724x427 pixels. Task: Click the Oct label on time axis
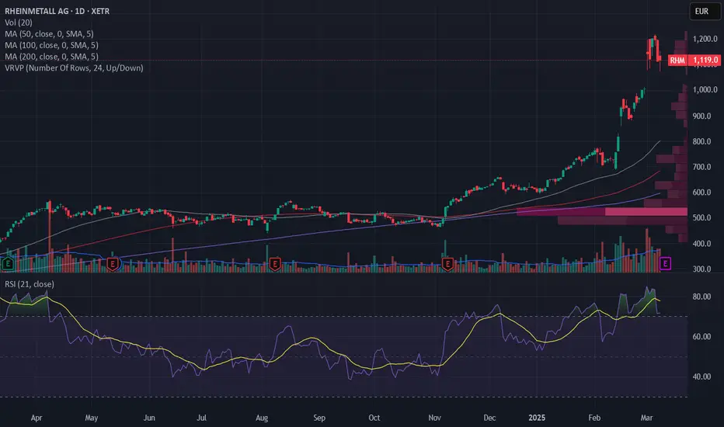click(x=374, y=418)
